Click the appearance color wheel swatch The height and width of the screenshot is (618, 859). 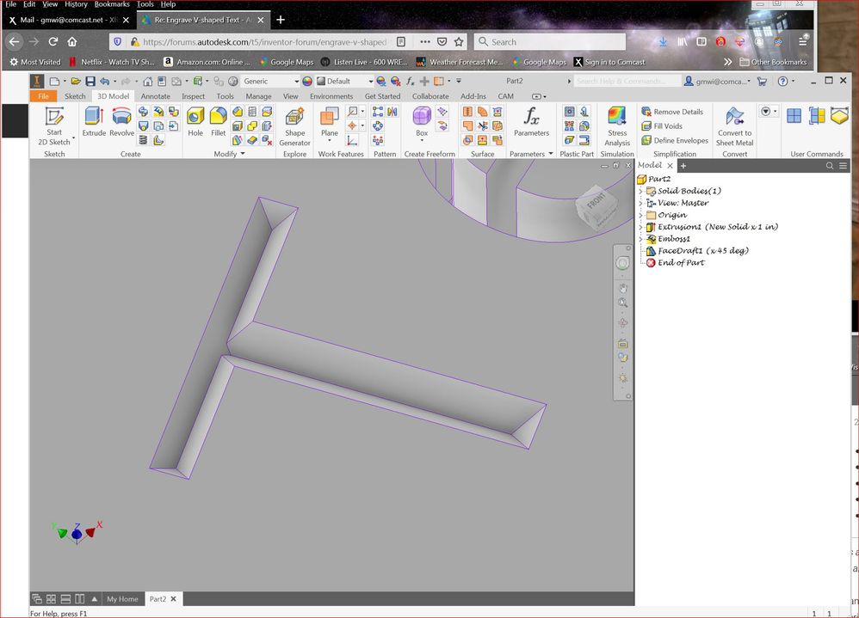pyautogui.click(x=307, y=81)
